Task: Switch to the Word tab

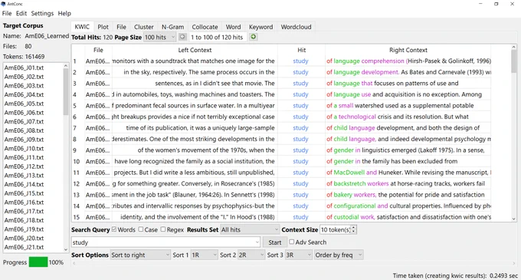Action: coord(233,27)
